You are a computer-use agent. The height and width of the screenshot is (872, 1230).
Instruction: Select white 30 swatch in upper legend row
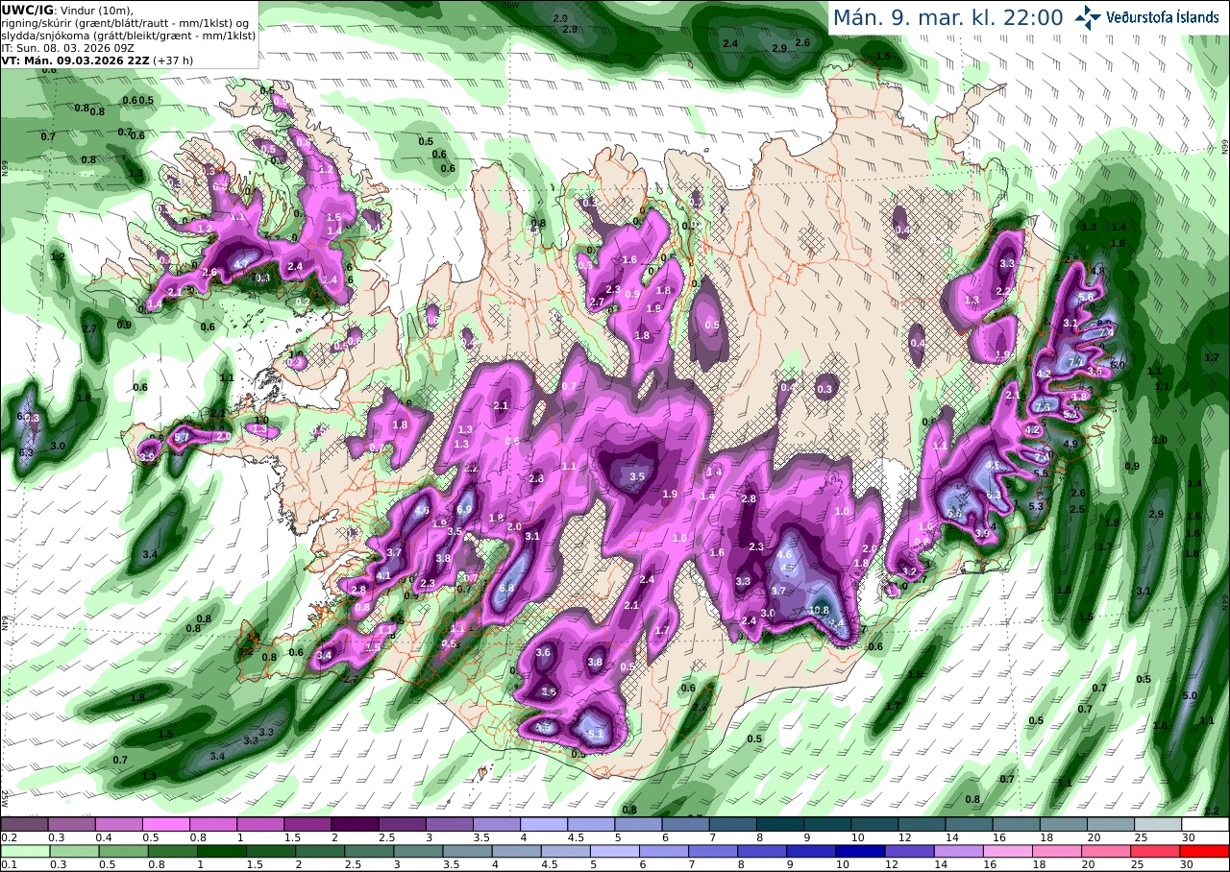pyautogui.click(x=1205, y=824)
